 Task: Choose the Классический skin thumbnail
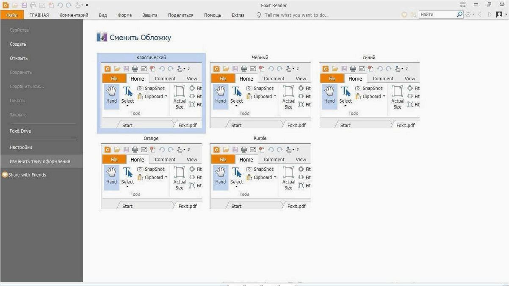click(x=151, y=93)
